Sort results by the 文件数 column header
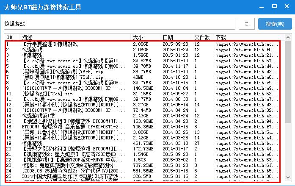The width and height of the screenshot is (295, 186). (x=202, y=37)
